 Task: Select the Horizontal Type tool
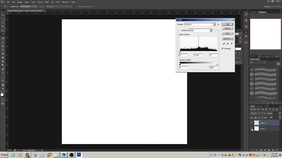point(3,73)
